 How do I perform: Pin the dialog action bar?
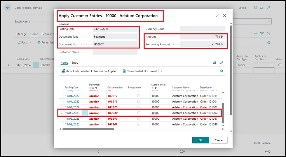pyautogui.click(x=221, y=71)
